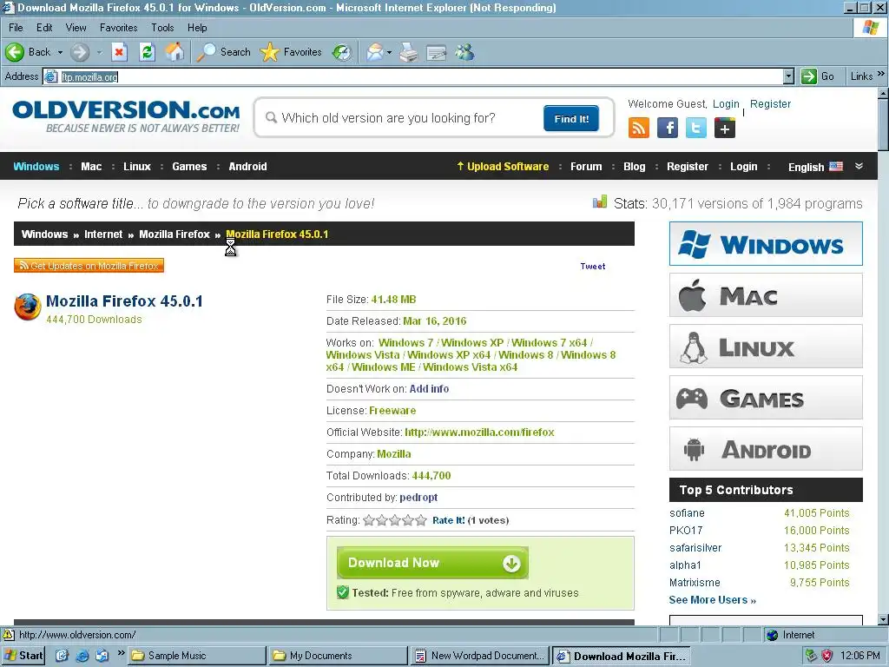Open the File menu
Screen dimensions: 889x667
click(16, 27)
